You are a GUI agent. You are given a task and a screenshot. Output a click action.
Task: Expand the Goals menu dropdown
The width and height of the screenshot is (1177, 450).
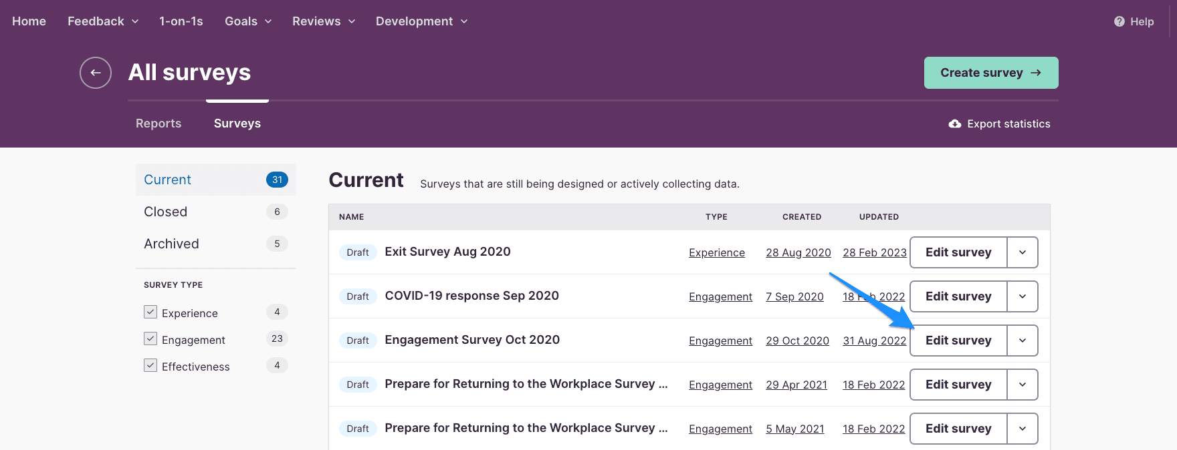click(x=248, y=21)
